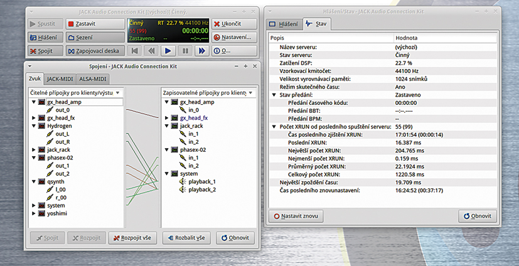This screenshot has height=266, width=519.
Task: Click the Hydrogen client icon
Action: coord(41,125)
